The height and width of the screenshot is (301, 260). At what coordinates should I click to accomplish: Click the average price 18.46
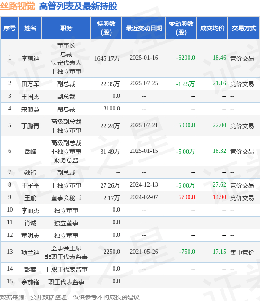coord(219,58)
